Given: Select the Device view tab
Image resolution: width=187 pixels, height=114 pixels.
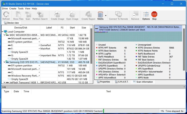Looking at the screenshot, I should [x=11, y=23].
